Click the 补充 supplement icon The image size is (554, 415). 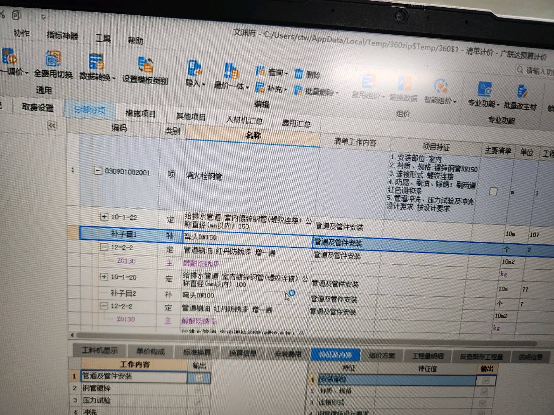pos(260,87)
